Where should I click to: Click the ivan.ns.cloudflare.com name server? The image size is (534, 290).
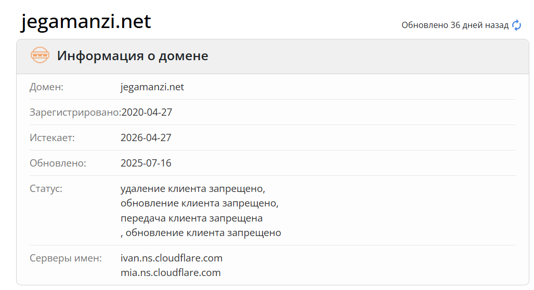(172, 258)
